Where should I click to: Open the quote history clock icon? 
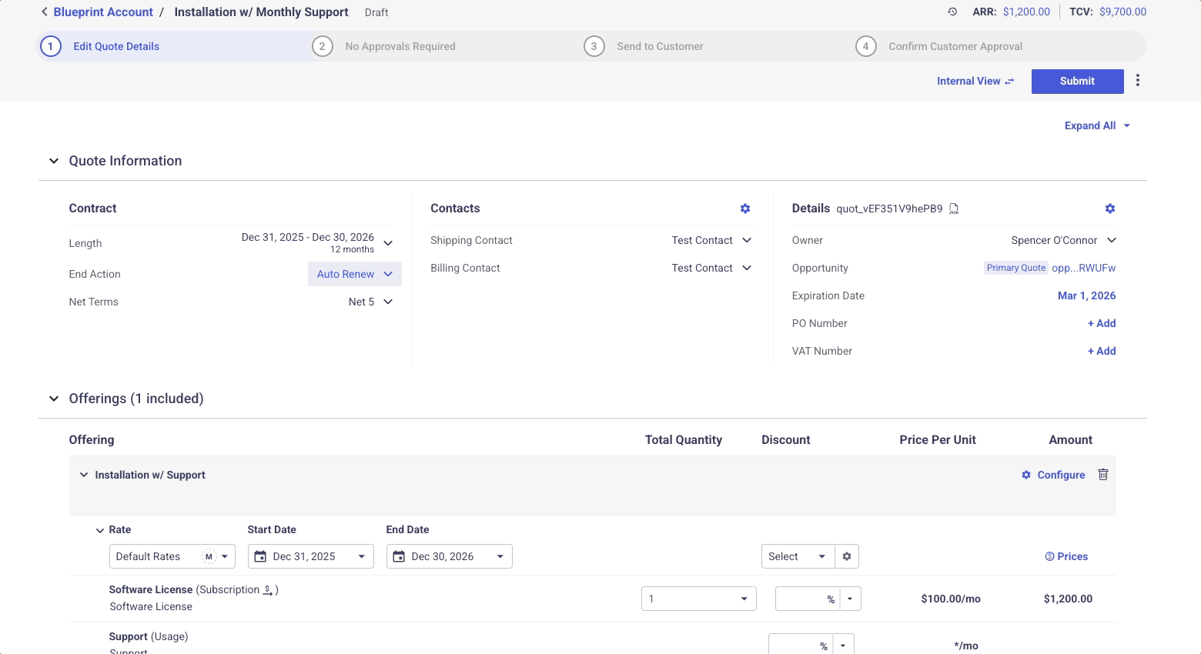[952, 12]
